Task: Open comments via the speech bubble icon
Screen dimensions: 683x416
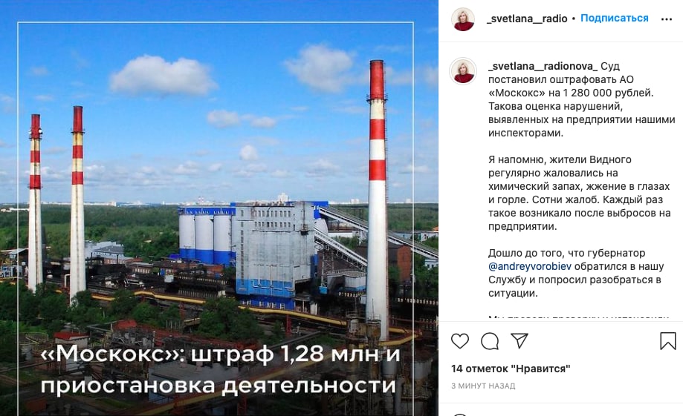Action: [x=490, y=341]
